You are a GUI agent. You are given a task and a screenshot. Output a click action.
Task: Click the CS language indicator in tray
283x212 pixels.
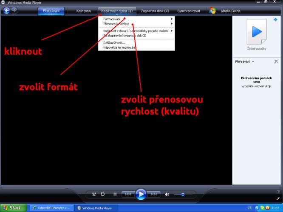point(249,208)
